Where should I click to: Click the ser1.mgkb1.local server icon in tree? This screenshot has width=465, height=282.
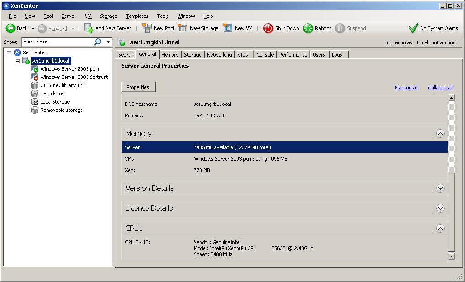[26, 61]
